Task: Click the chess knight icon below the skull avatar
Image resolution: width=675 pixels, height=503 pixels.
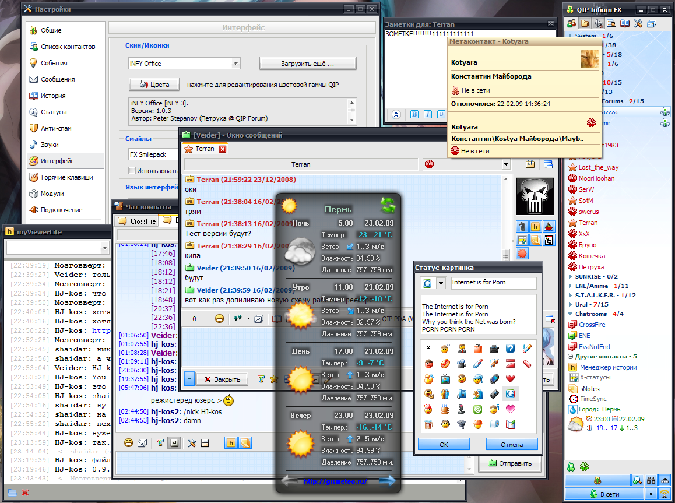Action: tap(522, 226)
